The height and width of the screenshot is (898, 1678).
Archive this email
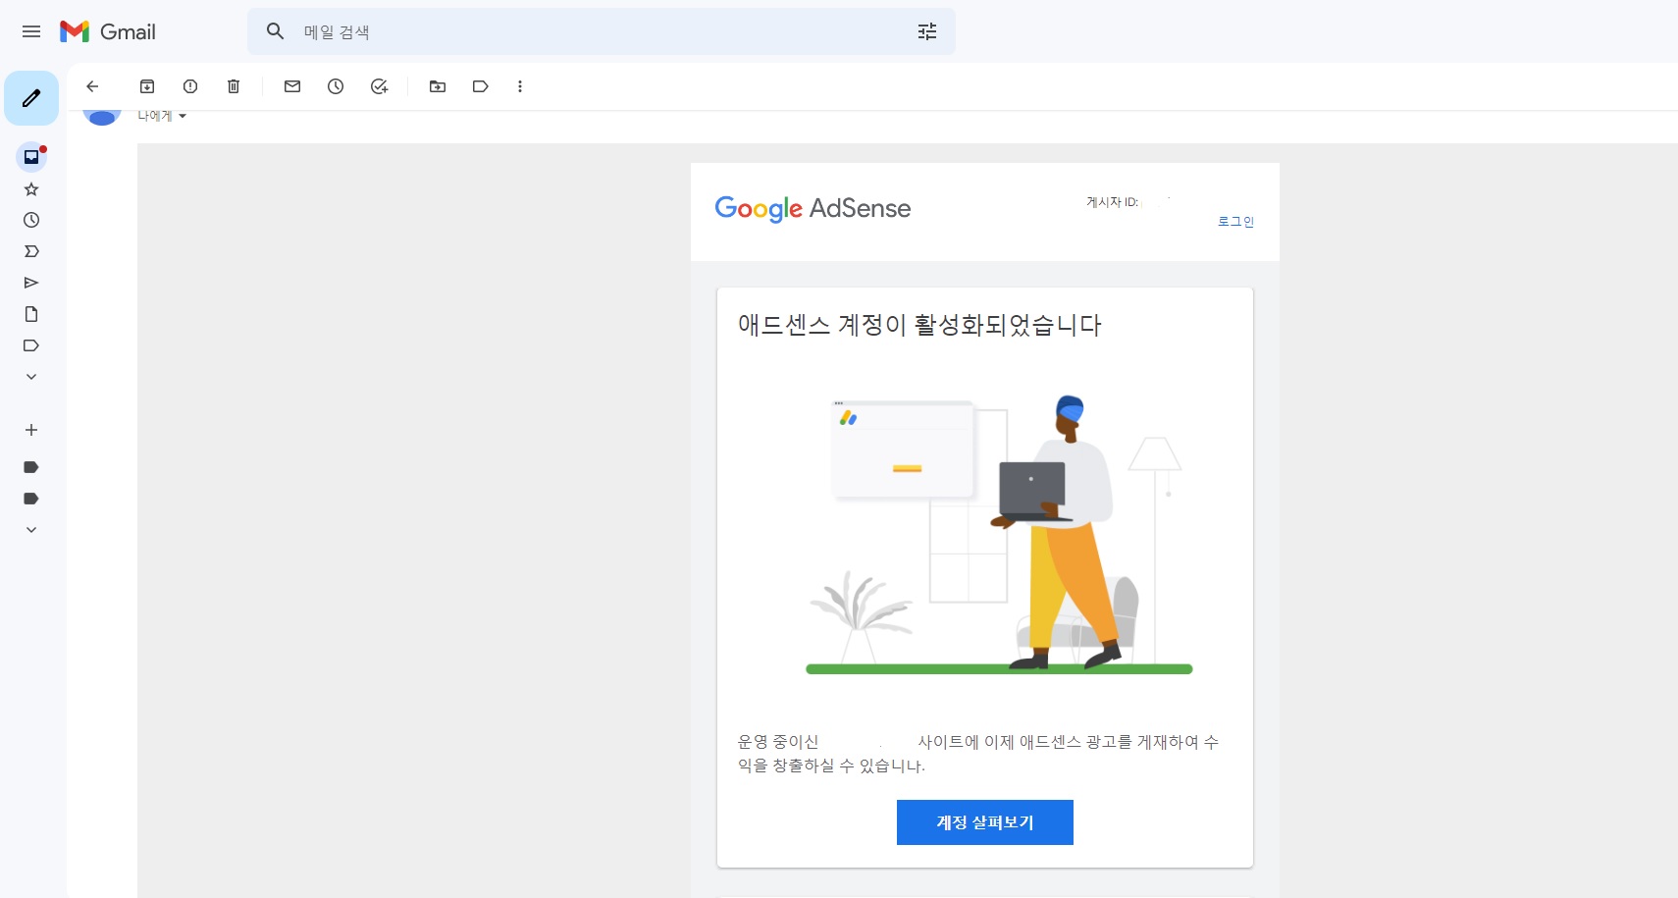click(x=147, y=86)
